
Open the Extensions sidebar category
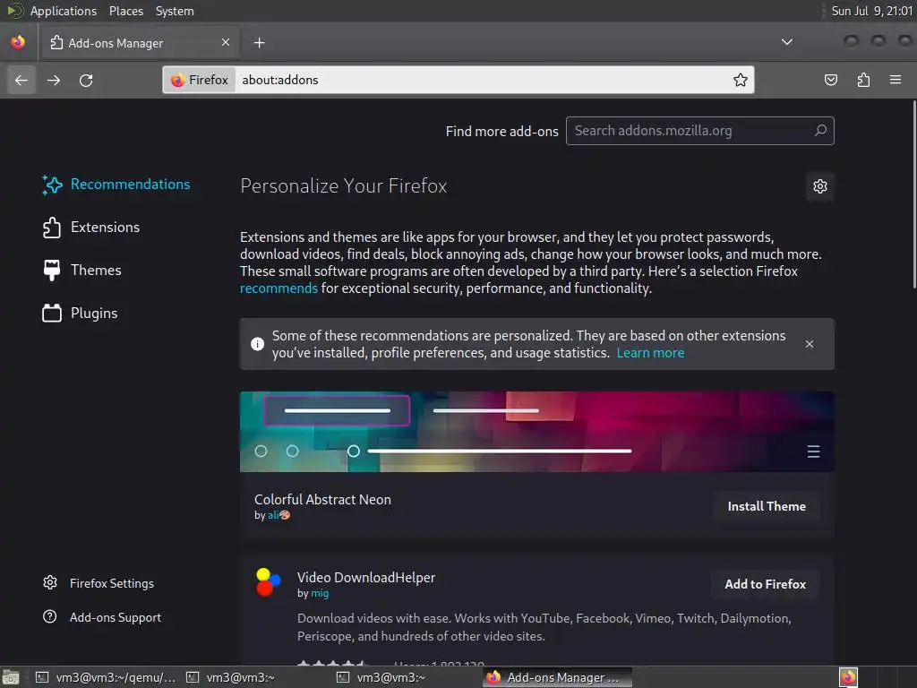[x=91, y=227]
